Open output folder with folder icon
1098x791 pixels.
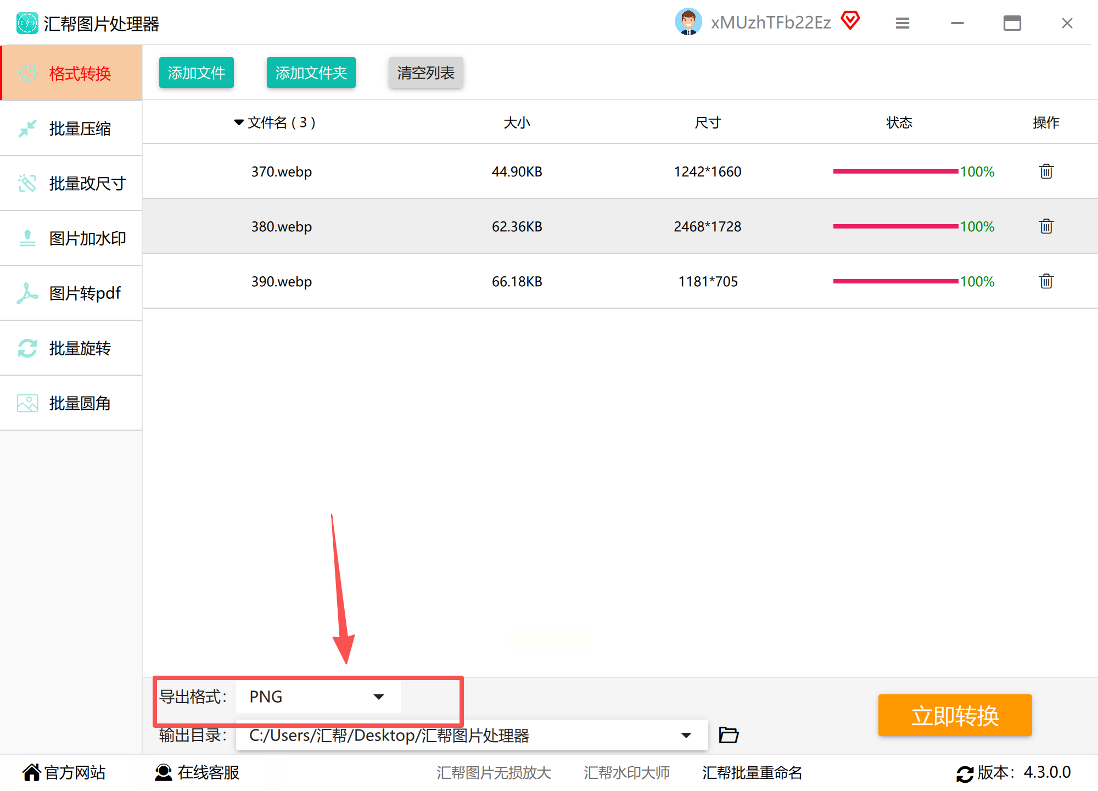click(729, 735)
